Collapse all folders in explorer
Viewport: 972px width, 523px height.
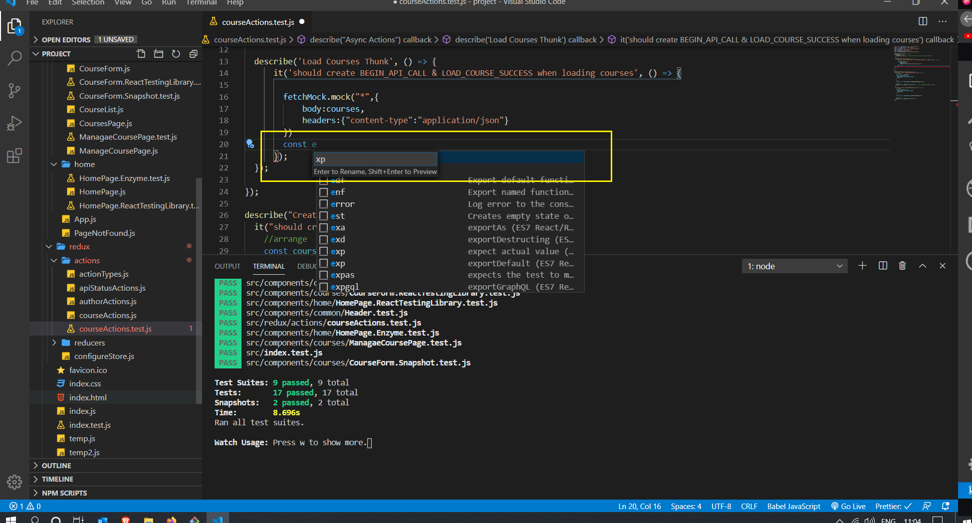point(193,53)
